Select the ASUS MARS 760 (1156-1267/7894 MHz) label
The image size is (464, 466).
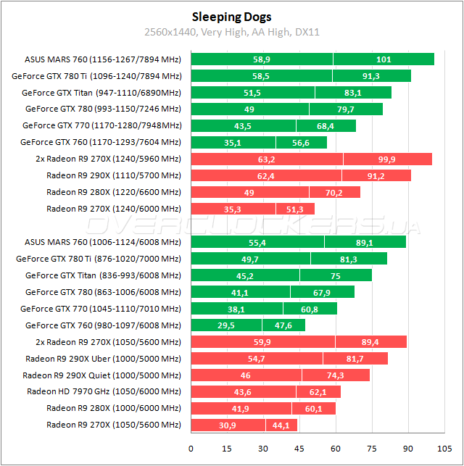[103, 59]
